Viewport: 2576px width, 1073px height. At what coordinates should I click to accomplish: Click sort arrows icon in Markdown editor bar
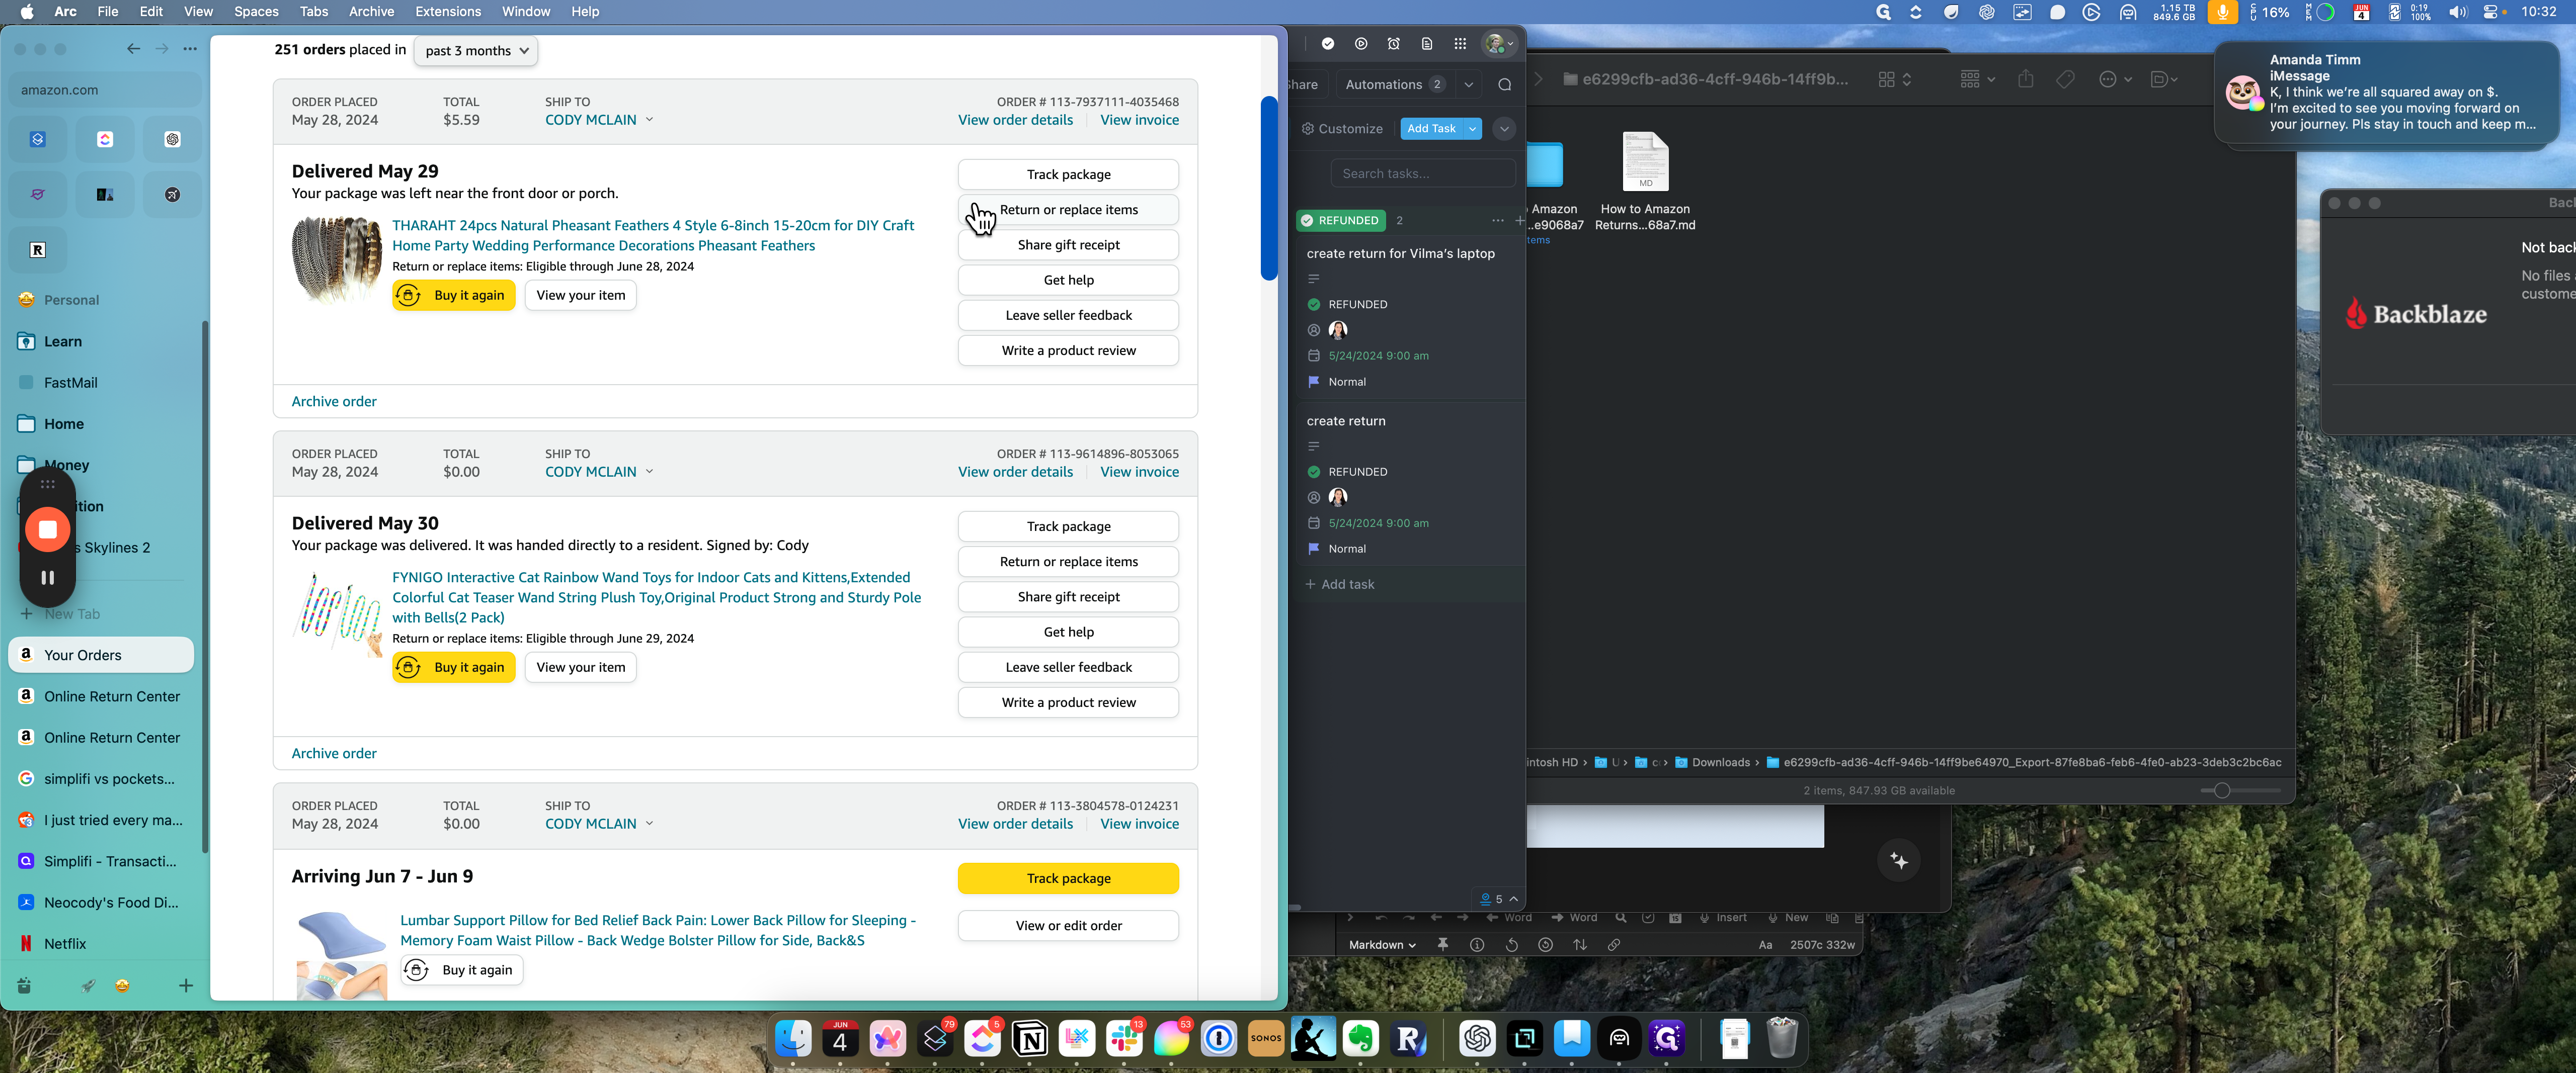[x=1579, y=945]
